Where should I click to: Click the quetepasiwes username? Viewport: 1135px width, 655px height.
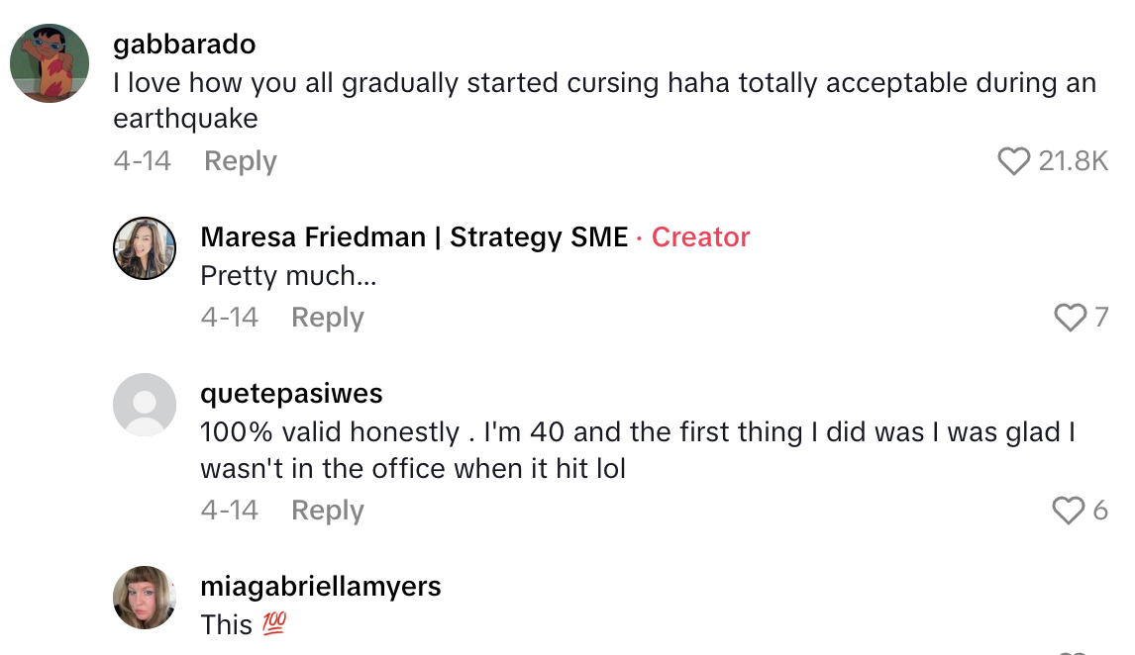(x=291, y=393)
